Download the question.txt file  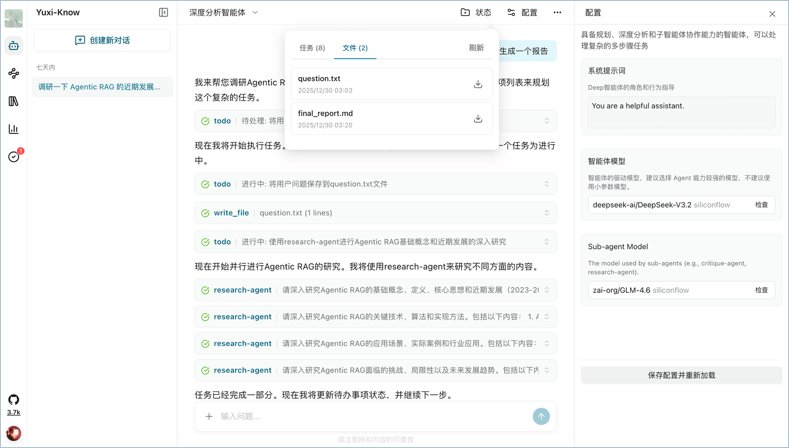[x=478, y=84]
